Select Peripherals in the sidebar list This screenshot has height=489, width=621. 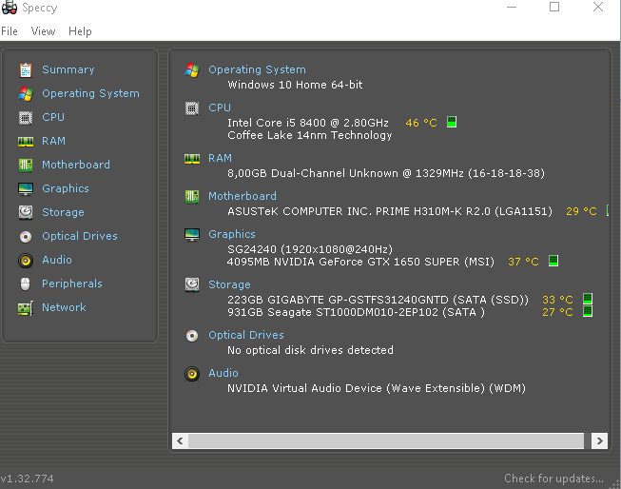[x=72, y=284]
